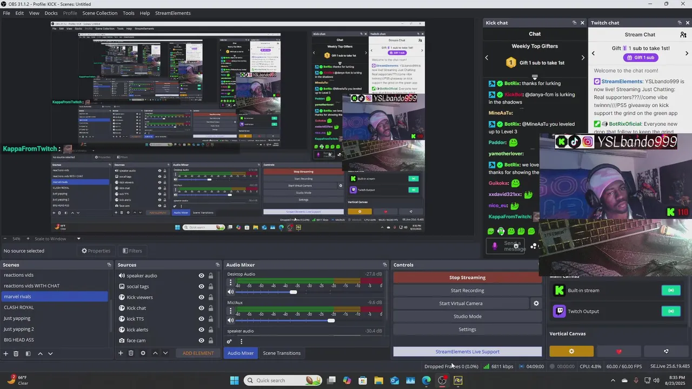Open Vertical Canvas yellow gear button
This screenshot has height=389, width=692.
coord(571,351)
